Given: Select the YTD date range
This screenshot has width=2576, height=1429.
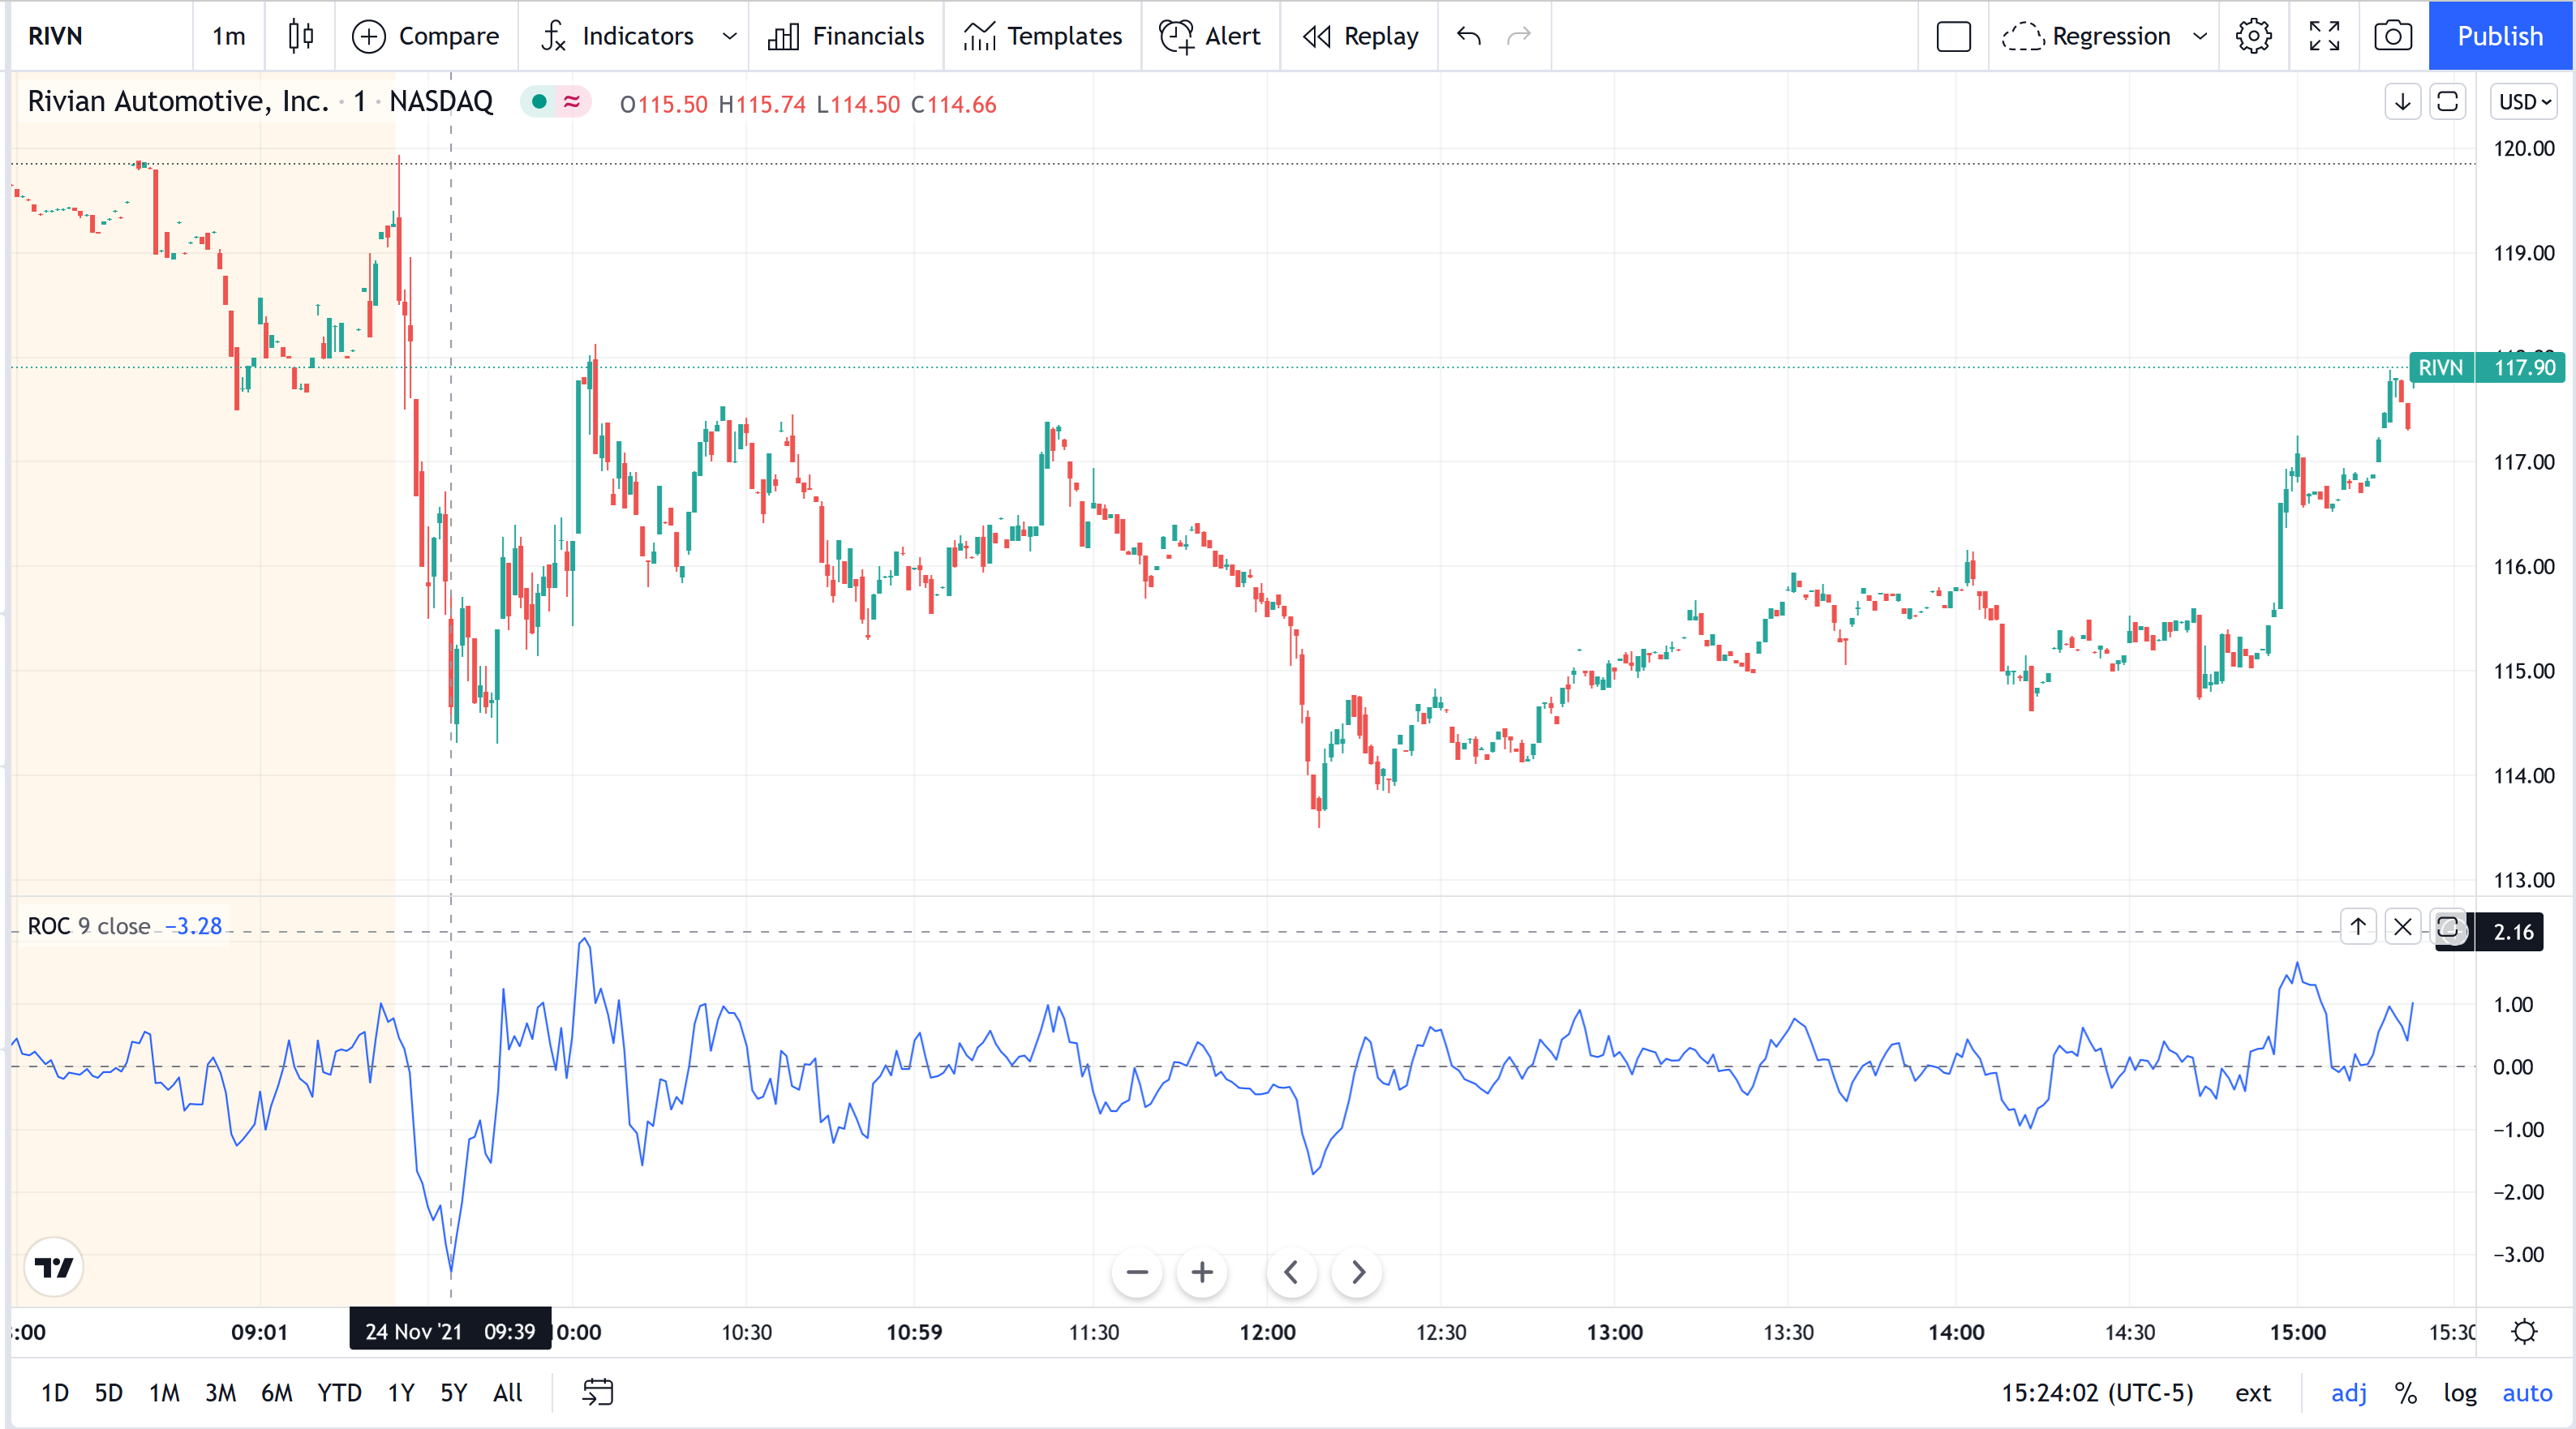Looking at the screenshot, I should click(339, 1393).
